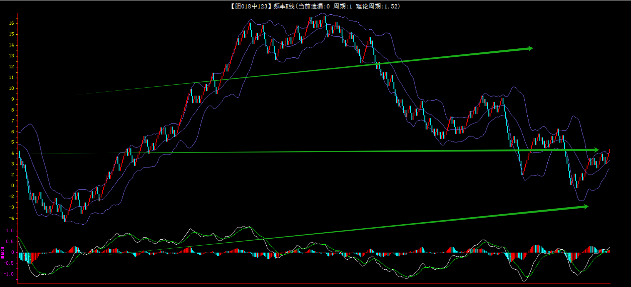Click the "频率K线" text in chart title
The image size is (631, 287).
(284, 6)
